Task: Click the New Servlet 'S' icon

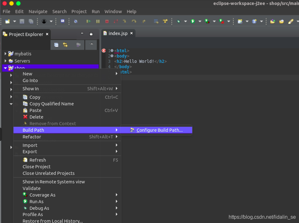Action: (x=254, y=21)
